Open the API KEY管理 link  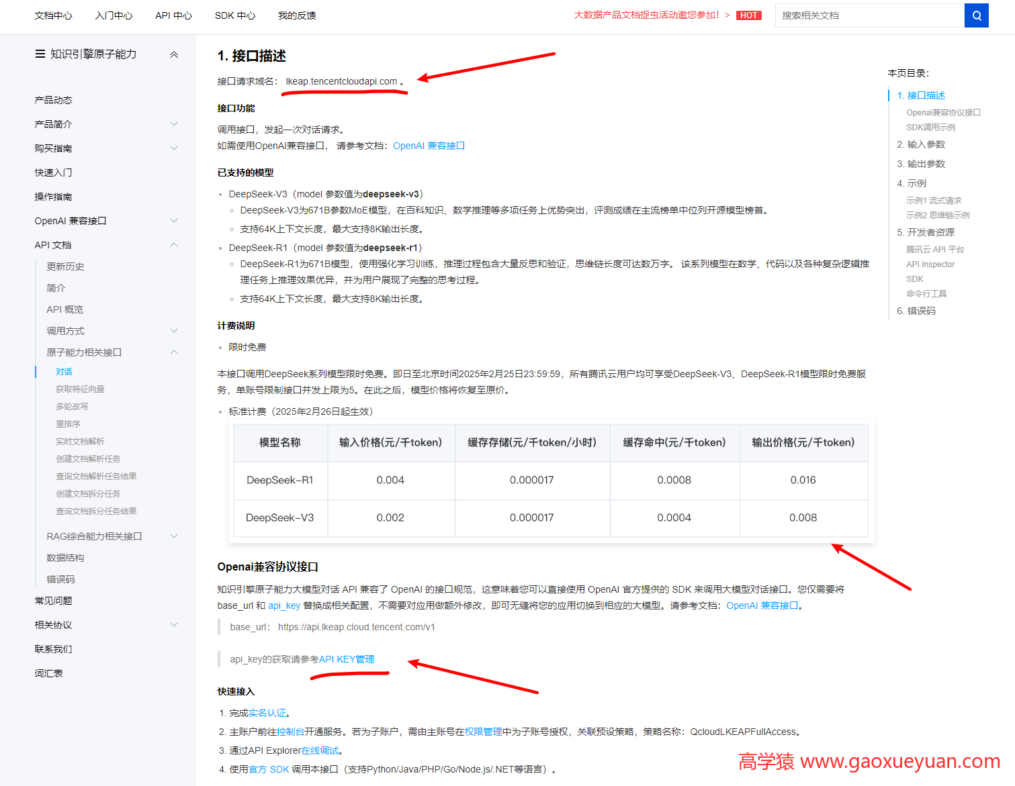(347, 658)
